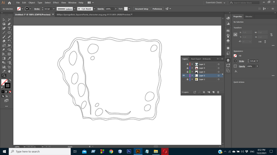Viewport: 277px width, 155px height.
Task: Open Style dropdown in control bar
Action: pos(129,9)
